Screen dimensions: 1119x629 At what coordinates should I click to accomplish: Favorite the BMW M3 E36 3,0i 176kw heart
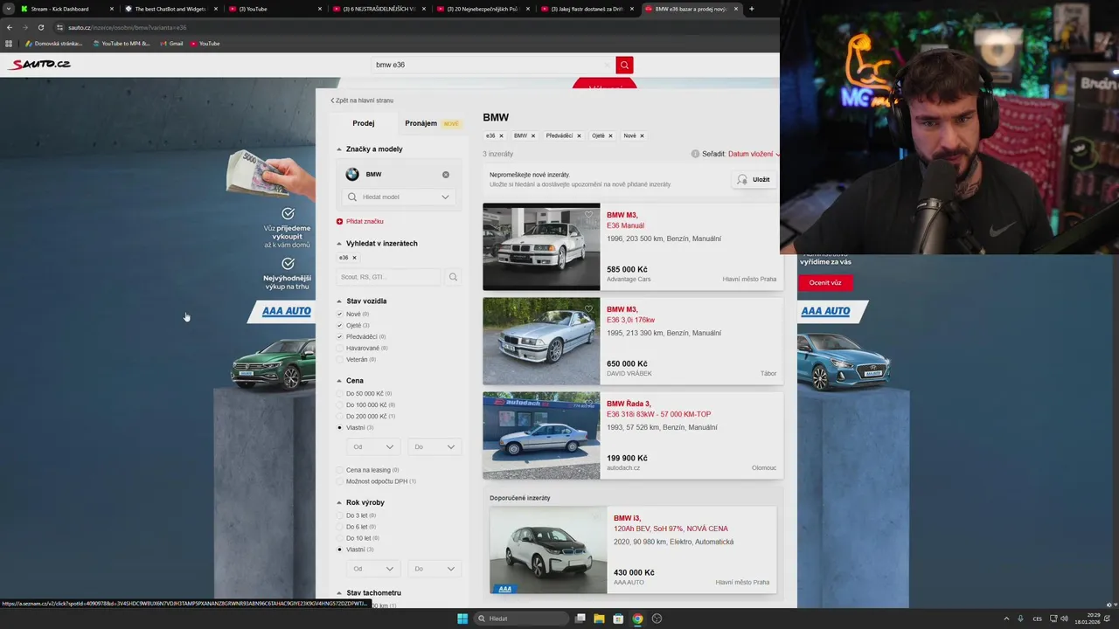[588, 308]
